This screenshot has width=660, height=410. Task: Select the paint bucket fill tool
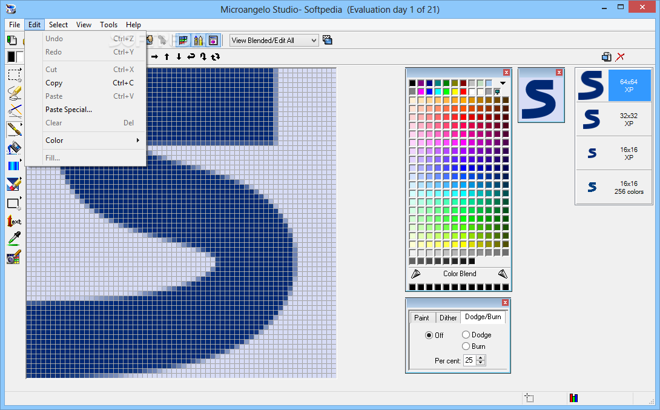[x=15, y=148]
